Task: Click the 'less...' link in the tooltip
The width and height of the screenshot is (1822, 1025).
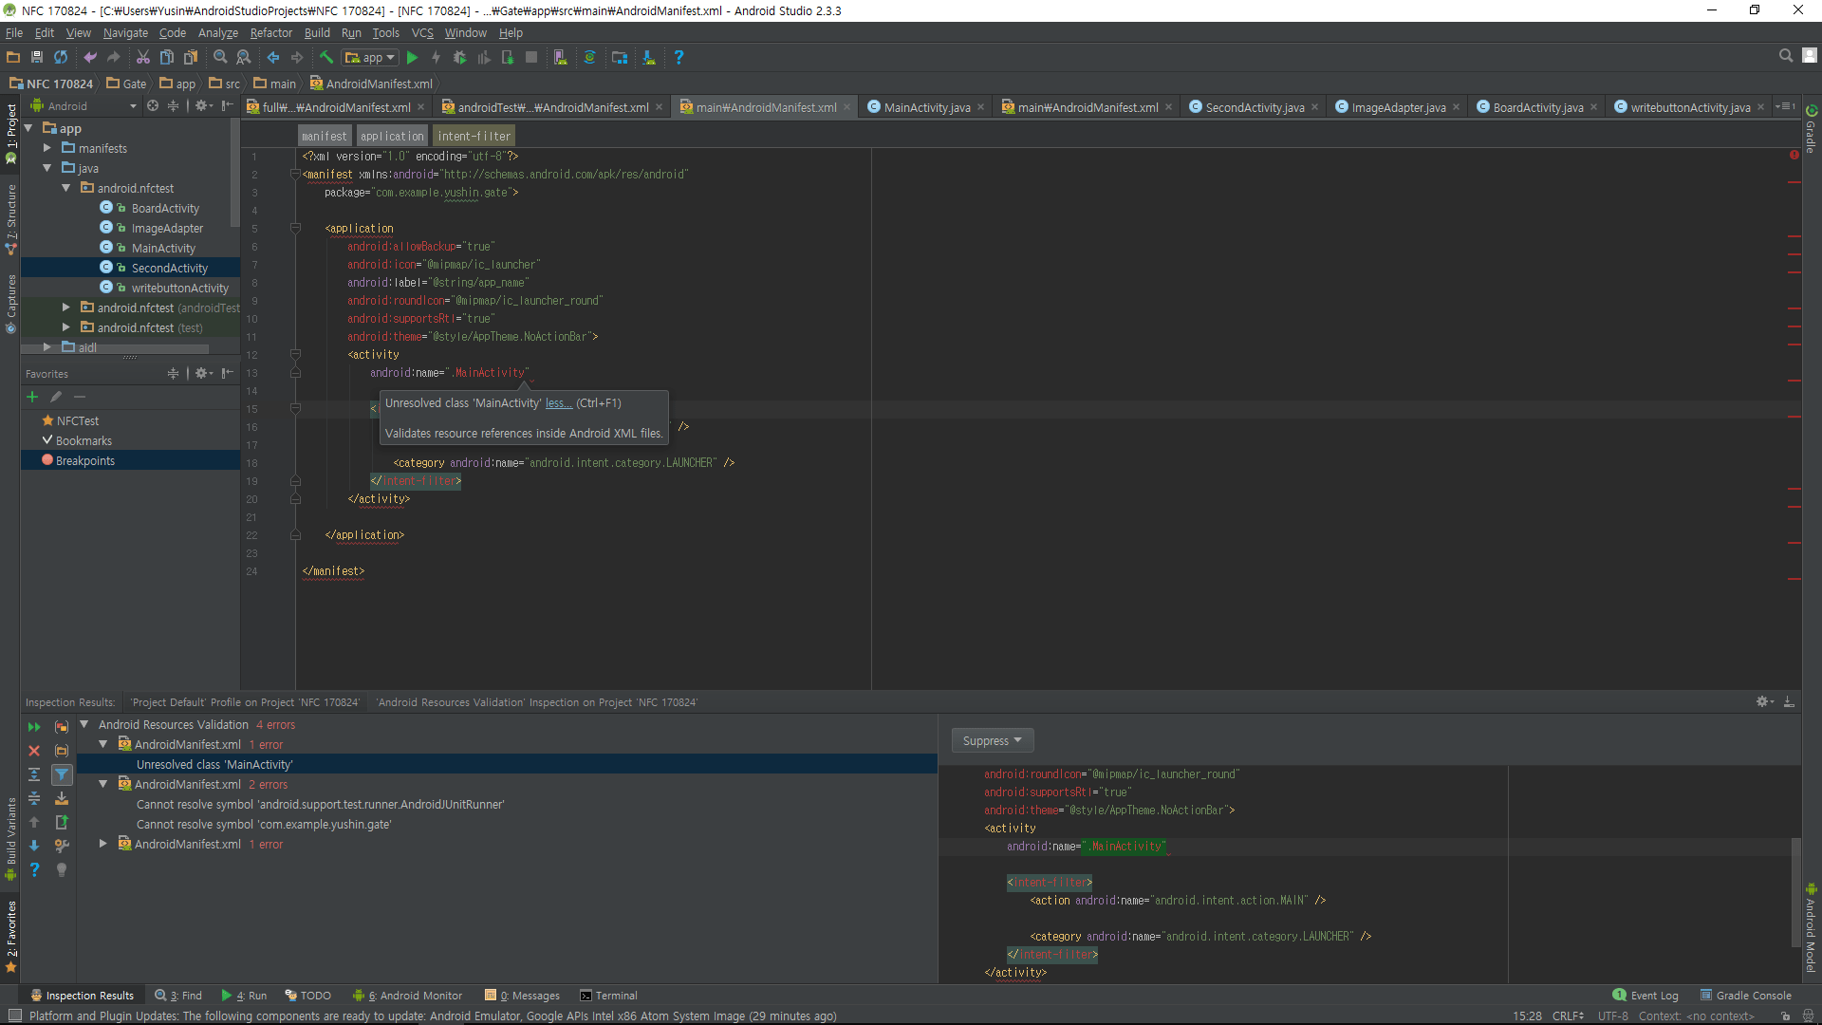Action: coord(558,402)
